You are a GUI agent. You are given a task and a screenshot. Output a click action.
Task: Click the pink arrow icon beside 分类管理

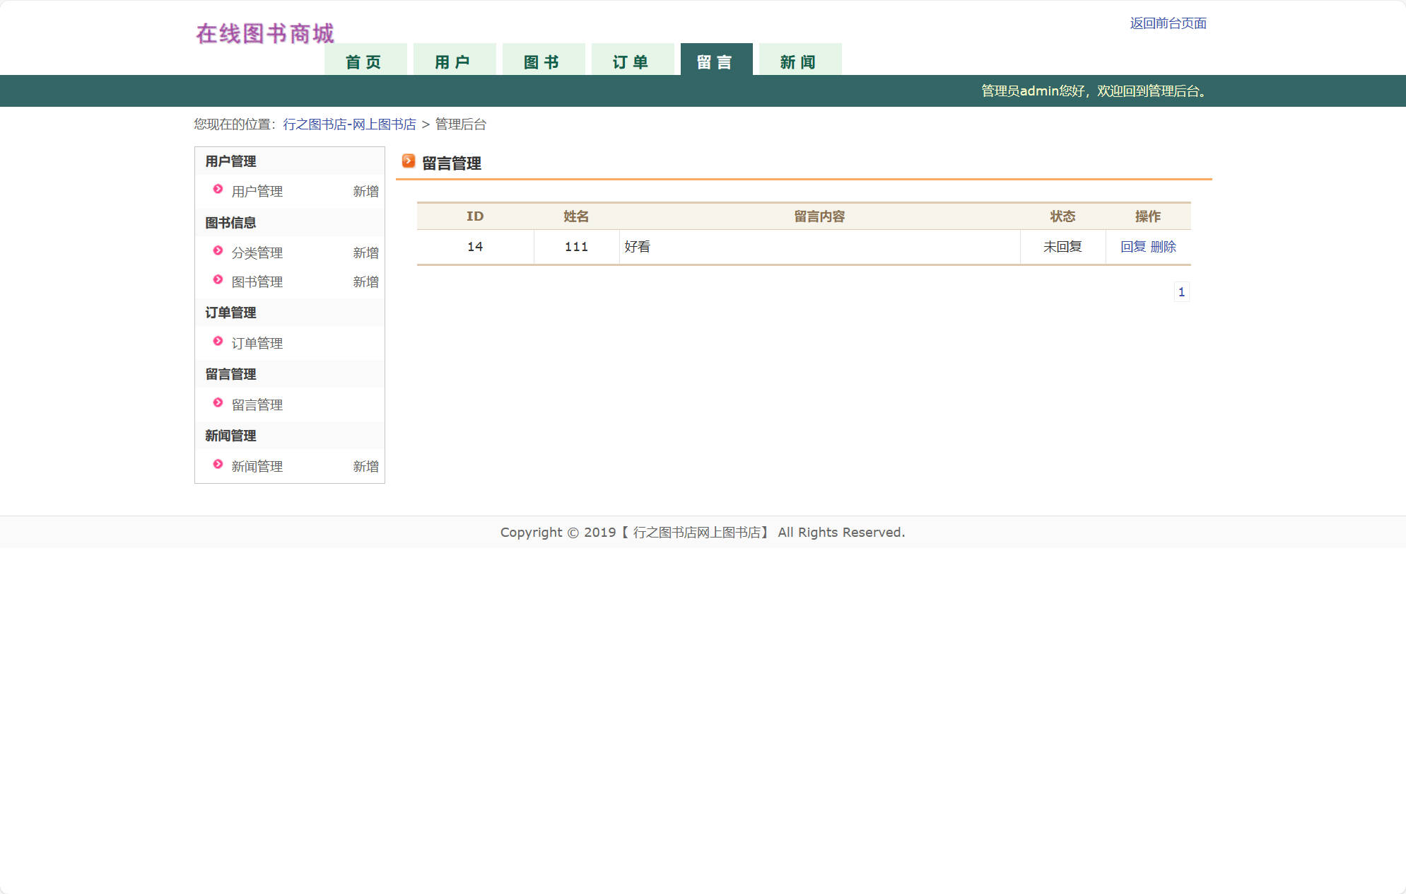click(x=217, y=251)
